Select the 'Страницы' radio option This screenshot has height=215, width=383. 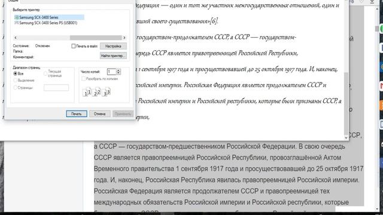pos(16,88)
